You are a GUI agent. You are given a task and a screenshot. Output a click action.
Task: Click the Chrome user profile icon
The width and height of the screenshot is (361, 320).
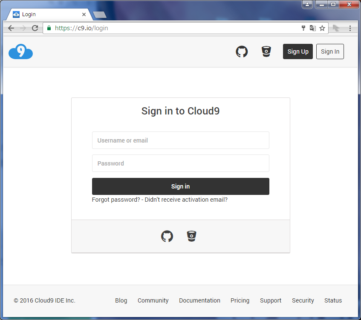click(x=307, y=4)
